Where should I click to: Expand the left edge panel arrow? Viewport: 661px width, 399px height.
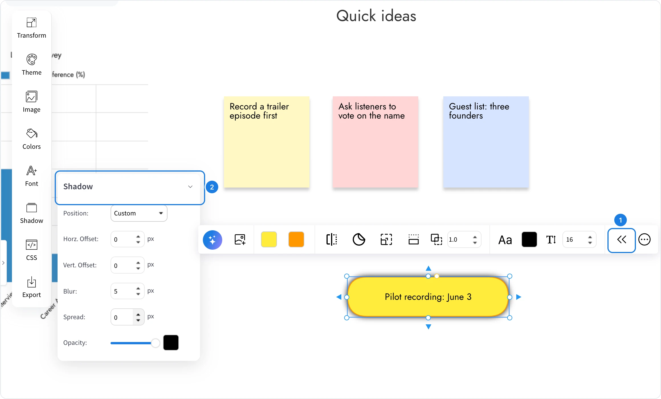tap(3, 263)
